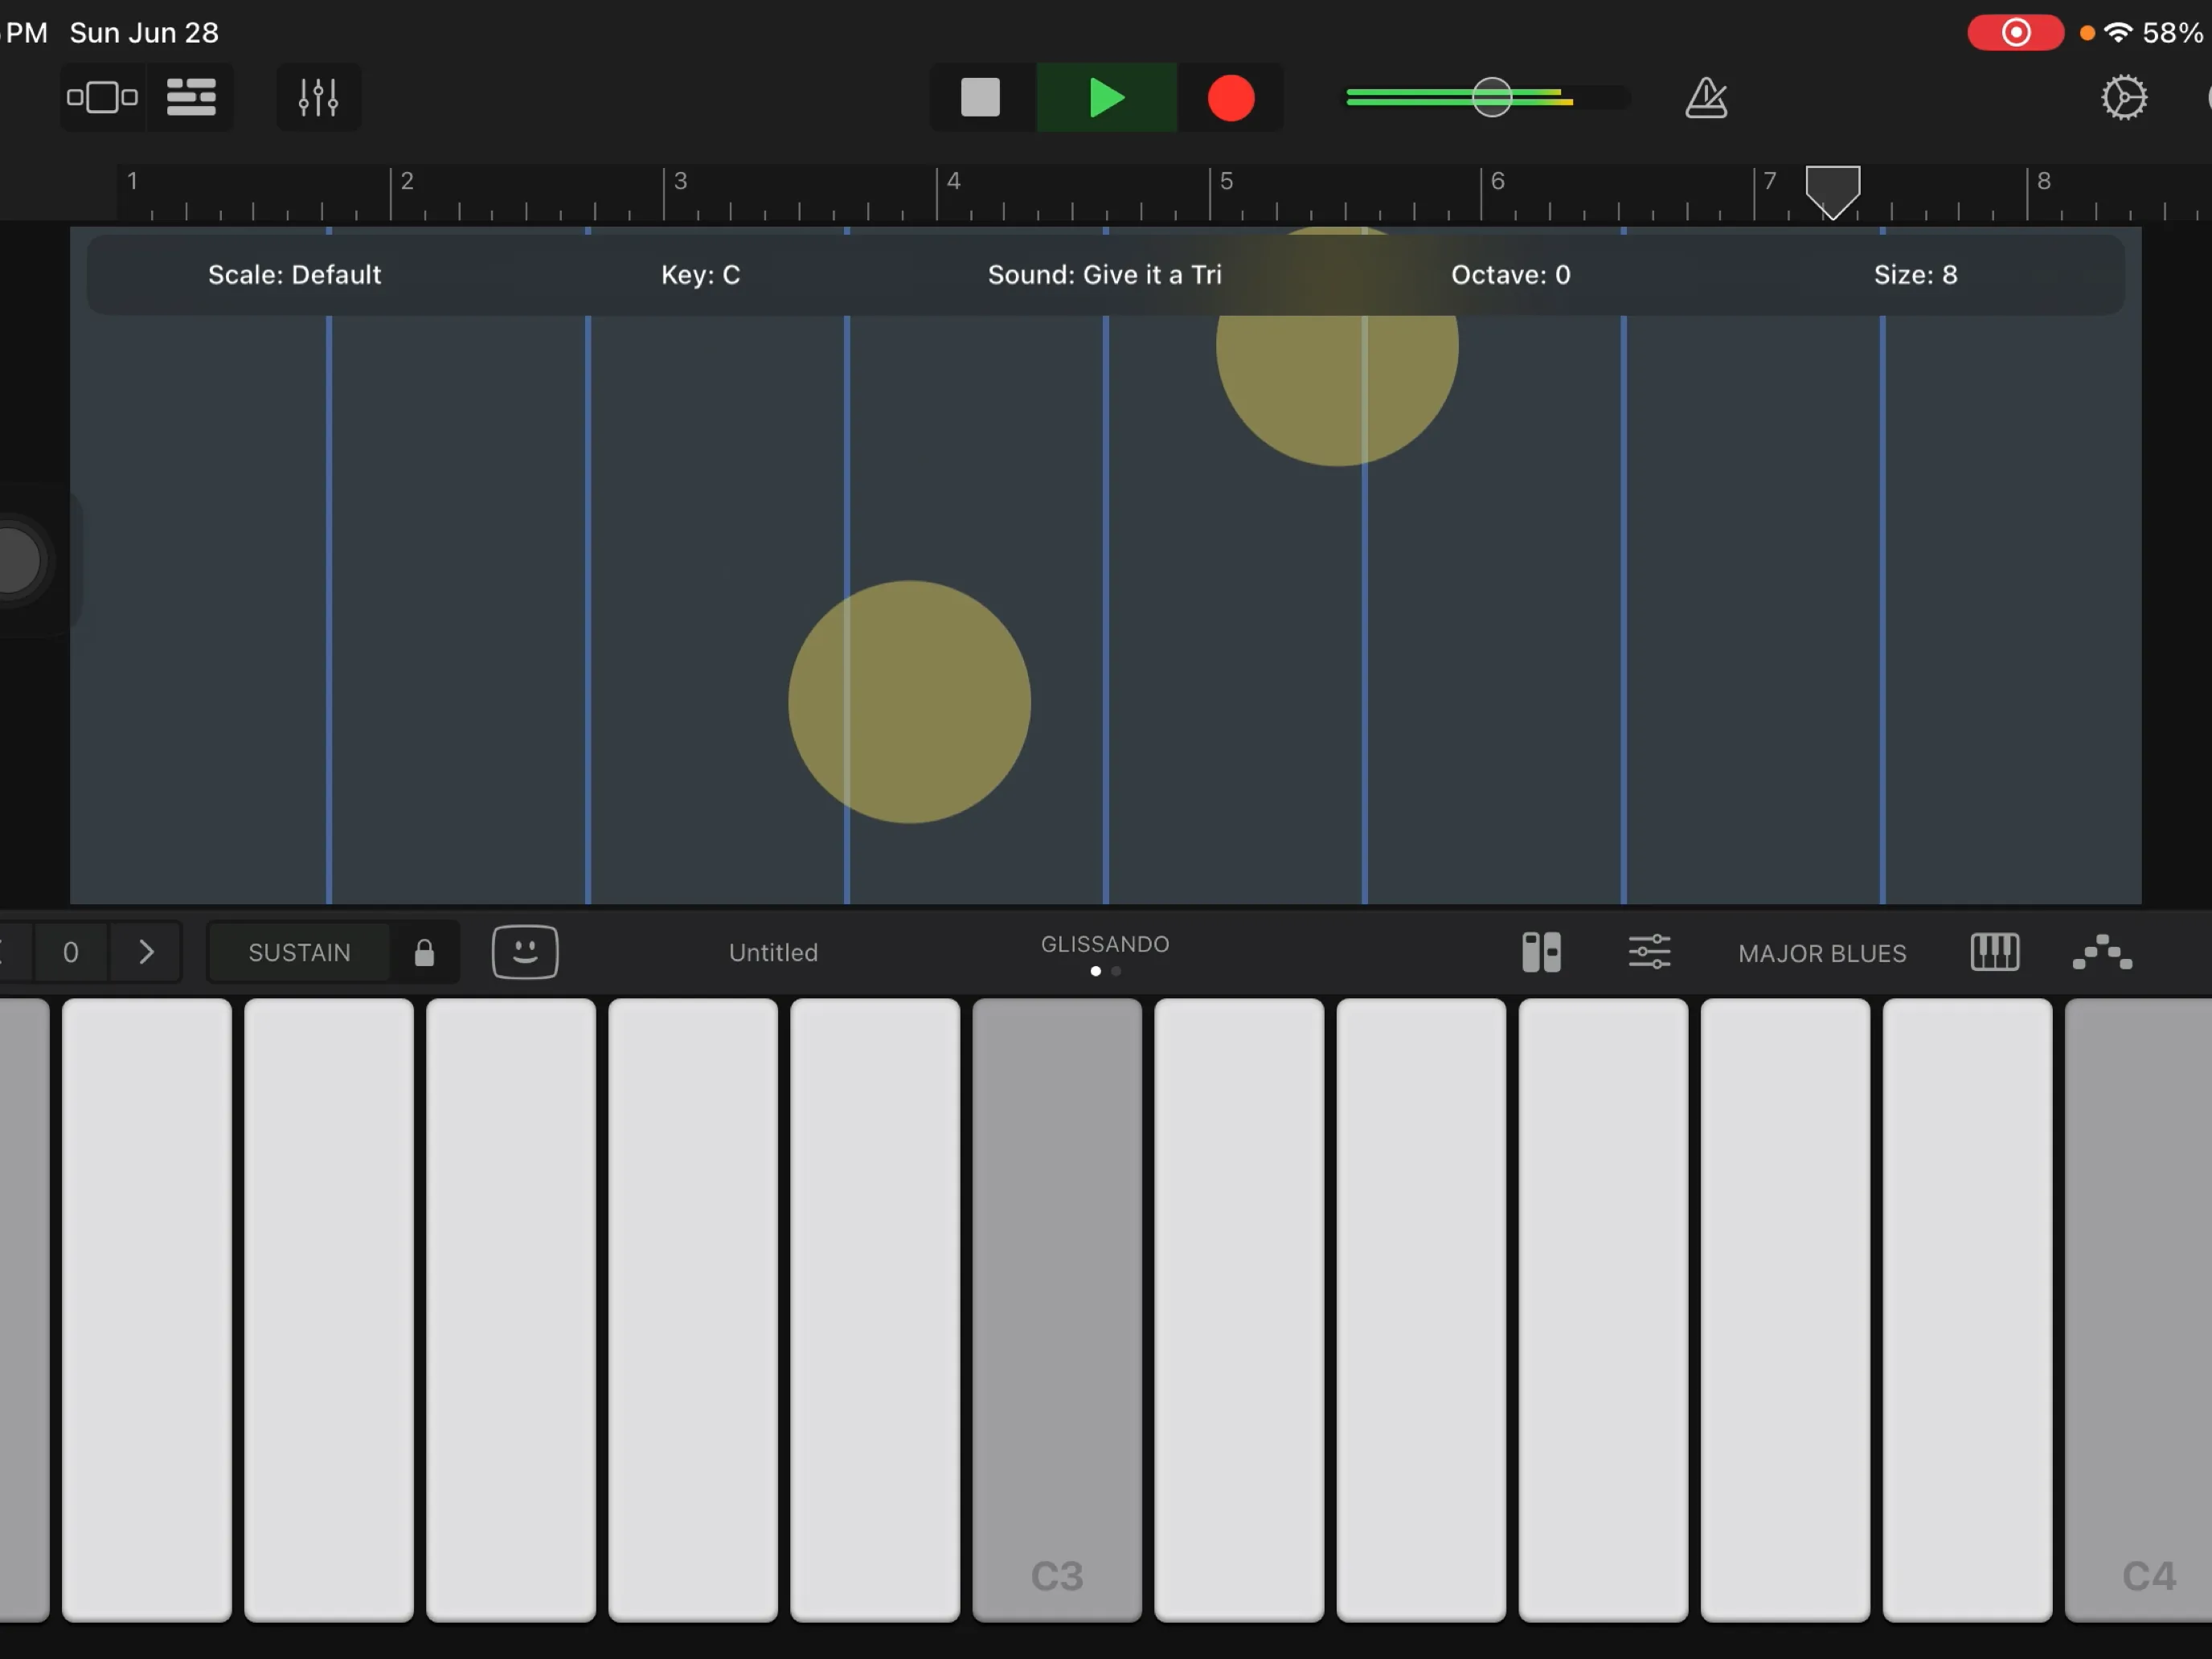Toggle the SUSTAIN button
The height and width of the screenshot is (1659, 2212).
299,953
